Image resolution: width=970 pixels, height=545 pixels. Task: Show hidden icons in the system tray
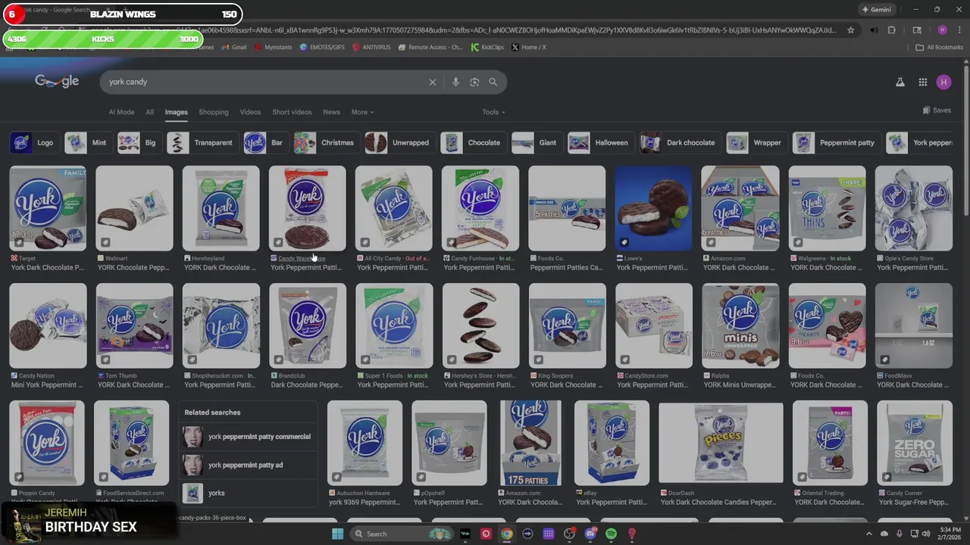click(x=869, y=534)
